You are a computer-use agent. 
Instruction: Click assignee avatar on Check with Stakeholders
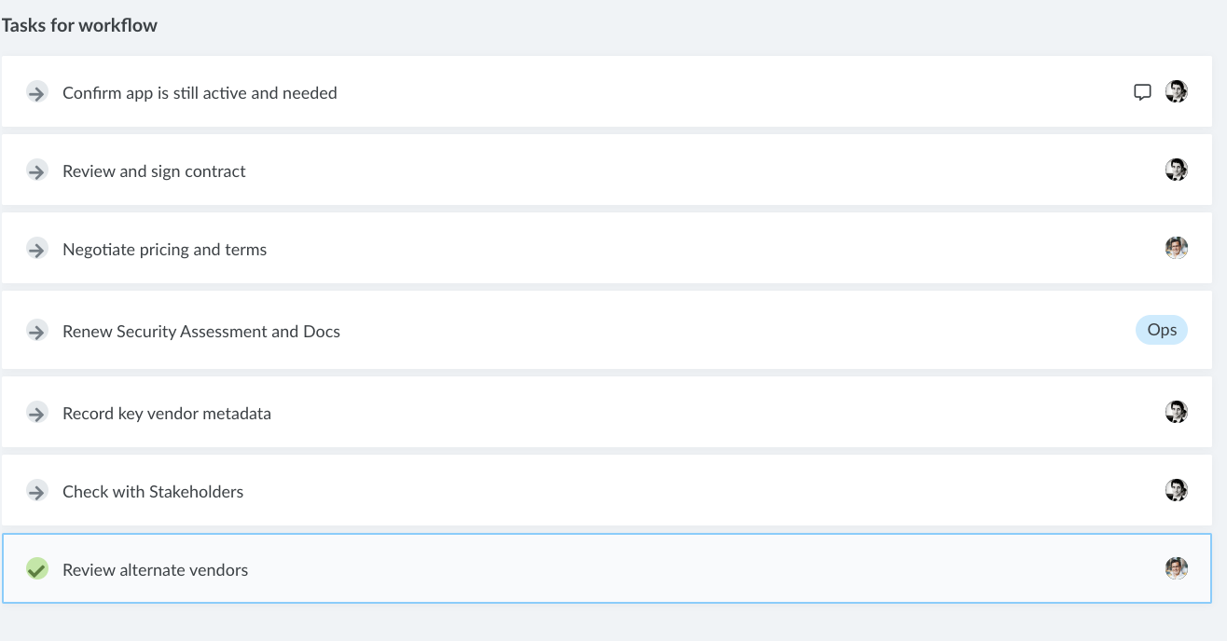tap(1176, 490)
